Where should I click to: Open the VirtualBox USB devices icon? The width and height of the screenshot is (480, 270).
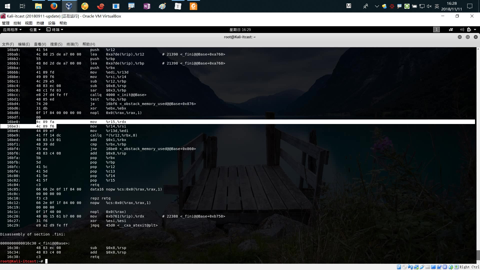tap(422, 267)
